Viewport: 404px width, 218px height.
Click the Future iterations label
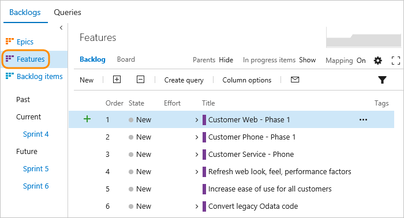[27, 151]
